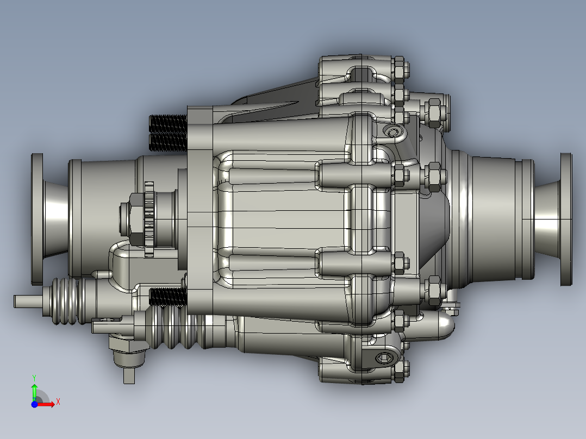Image resolution: width=586 pixels, height=439 pixels.
Task: Select the upper black threaded studs on the housing
Action: pyautogui.click(x=168, y=133)
